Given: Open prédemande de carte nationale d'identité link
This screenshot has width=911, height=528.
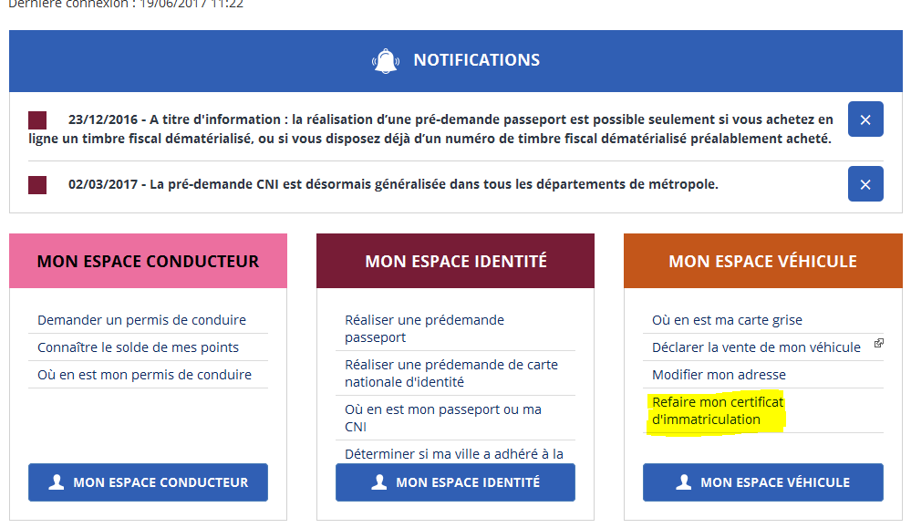Looking at the screenshot, I should point(450,373).
